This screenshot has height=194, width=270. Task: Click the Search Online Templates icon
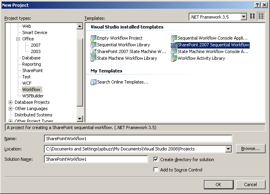(93, 82)
